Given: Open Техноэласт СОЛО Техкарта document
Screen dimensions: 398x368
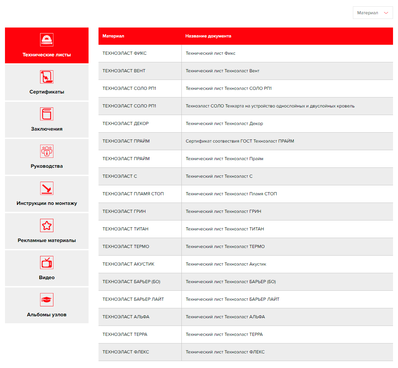Looking at the screenshot, I should (270, 106).
